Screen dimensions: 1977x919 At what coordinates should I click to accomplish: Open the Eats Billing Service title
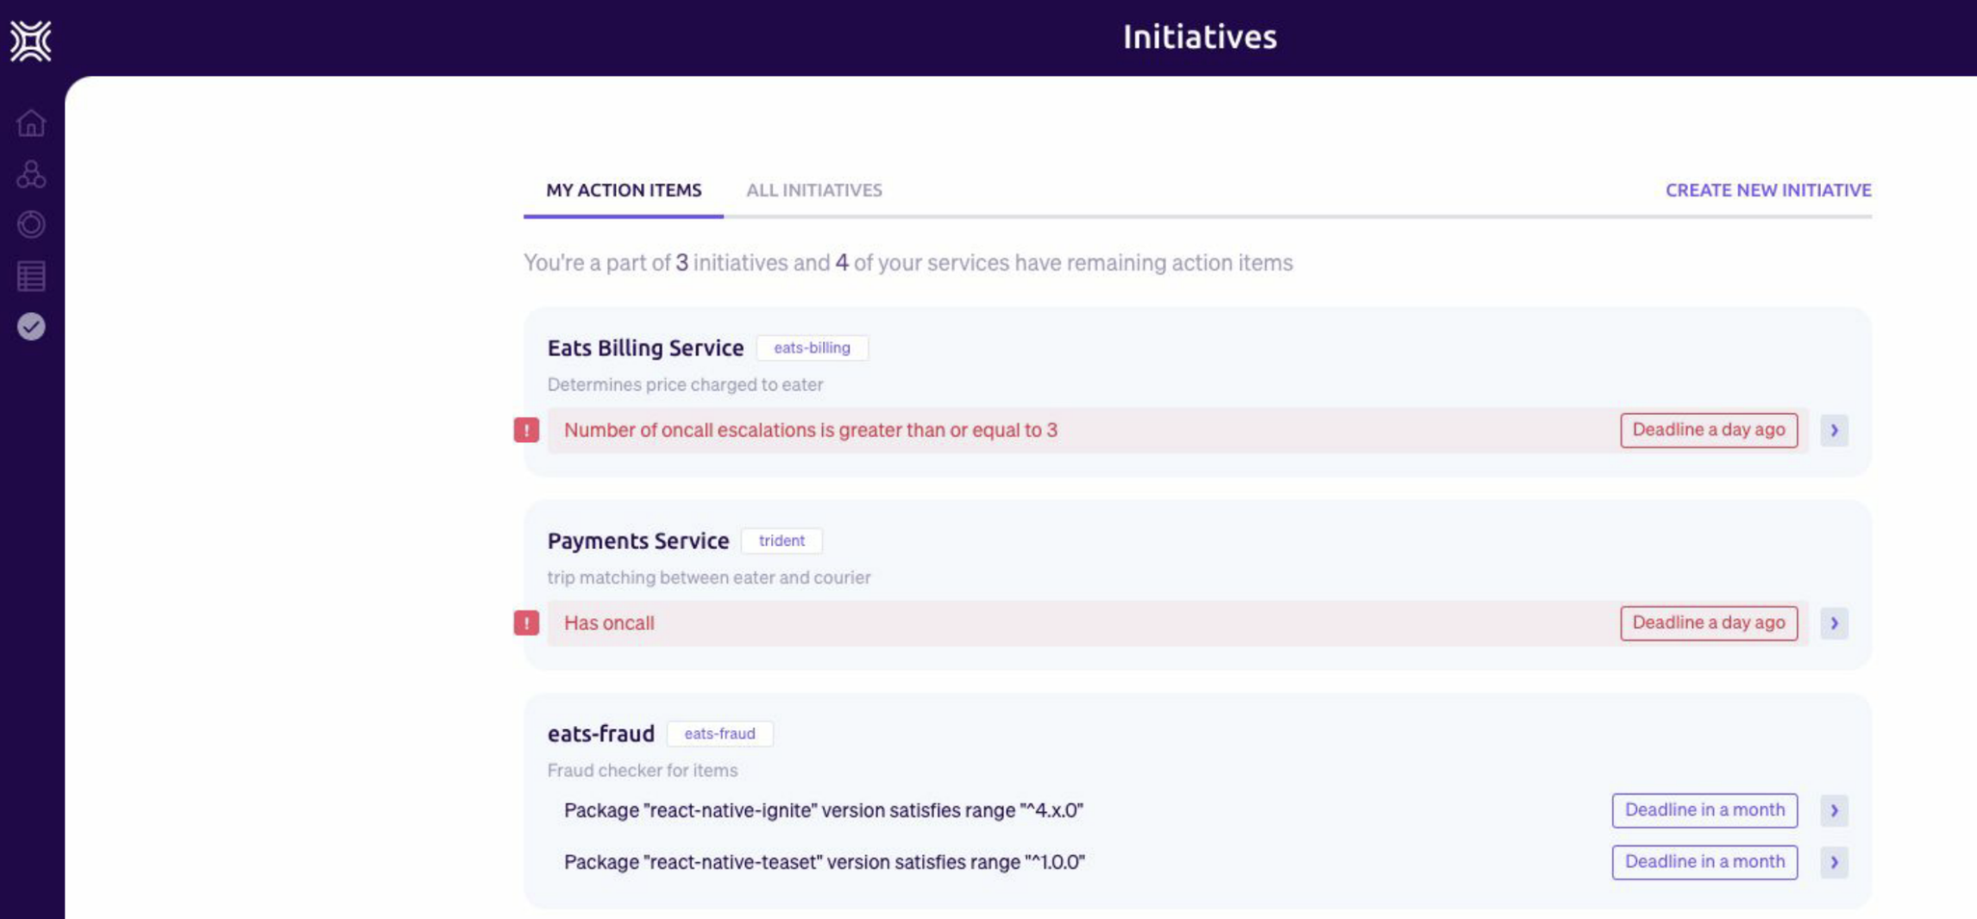point(645,348)
